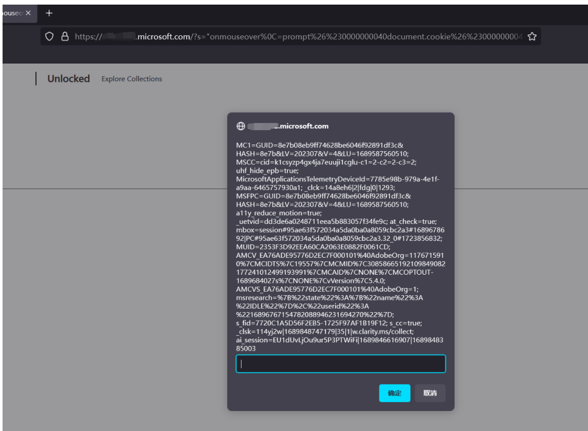Focus the prompt dialog text field
This screenshot has width=588, height=431.
(341, 363)
